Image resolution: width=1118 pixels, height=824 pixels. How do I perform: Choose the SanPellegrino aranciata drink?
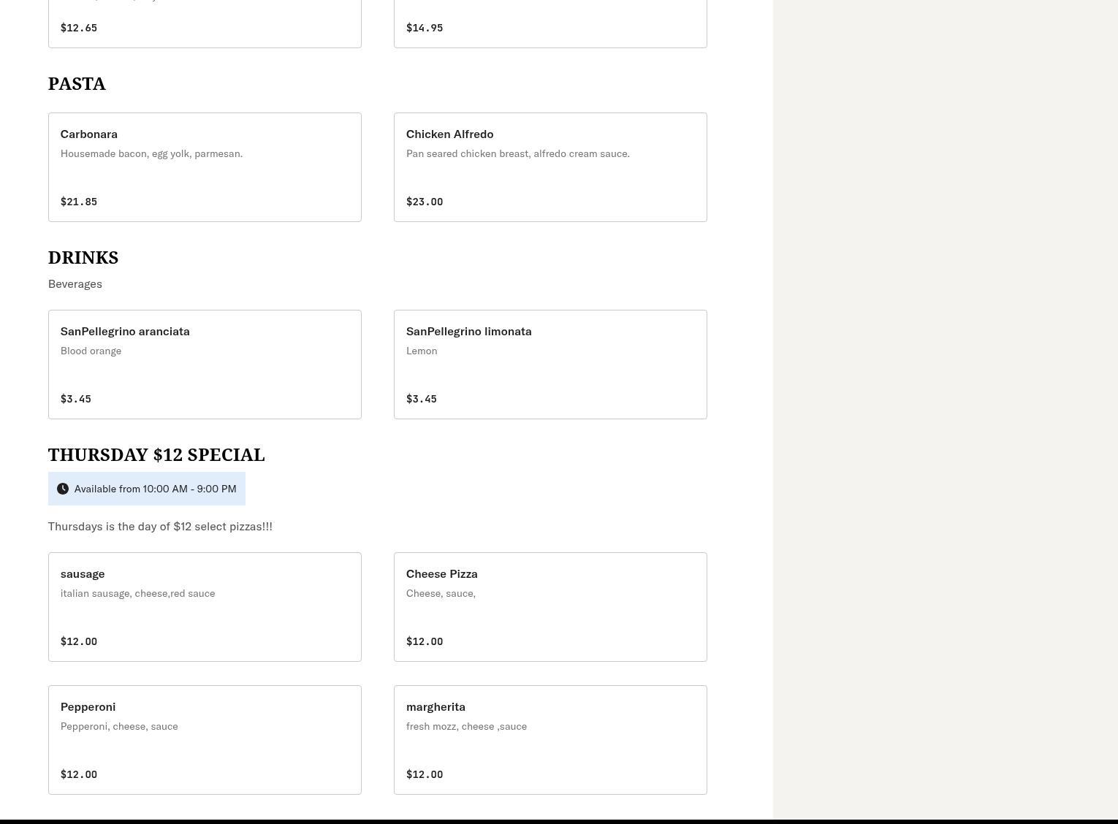(x=205, y=365)
